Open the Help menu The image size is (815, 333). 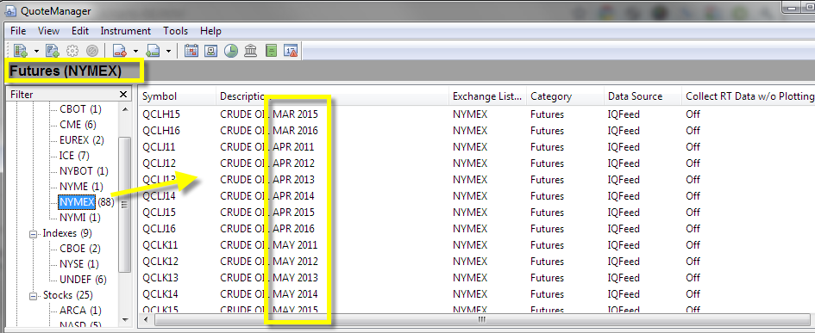[x=210, y=31]
